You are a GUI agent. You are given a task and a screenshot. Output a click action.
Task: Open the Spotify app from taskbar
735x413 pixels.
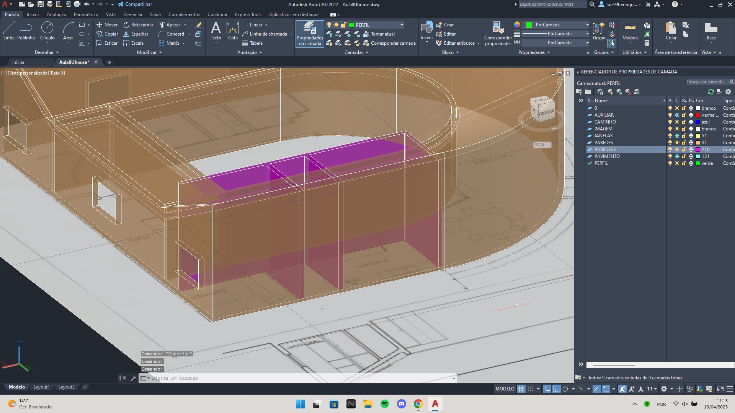(x=385, y=404)
